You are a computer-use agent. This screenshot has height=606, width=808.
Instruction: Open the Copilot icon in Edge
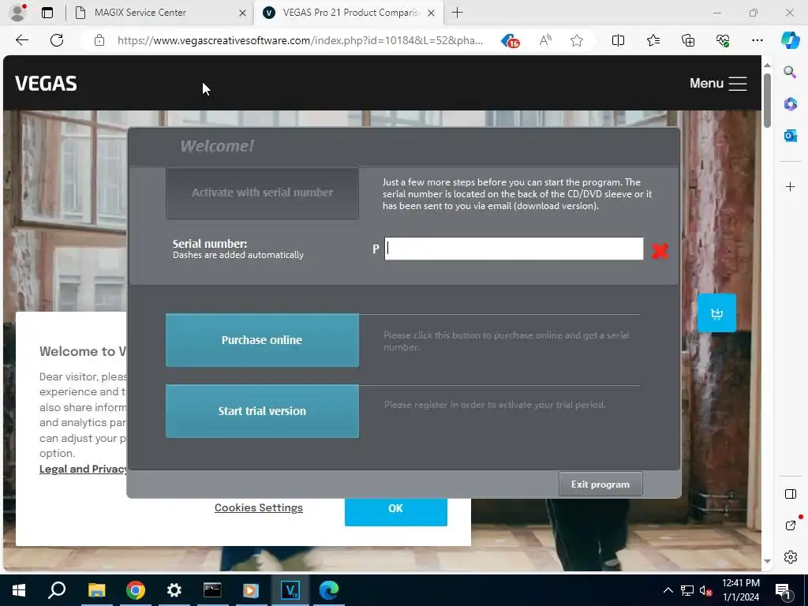tap(790, 40)
